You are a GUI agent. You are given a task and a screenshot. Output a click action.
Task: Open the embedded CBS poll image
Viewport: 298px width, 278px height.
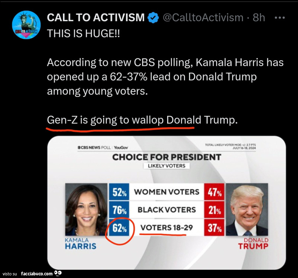[x=167, y=203]
